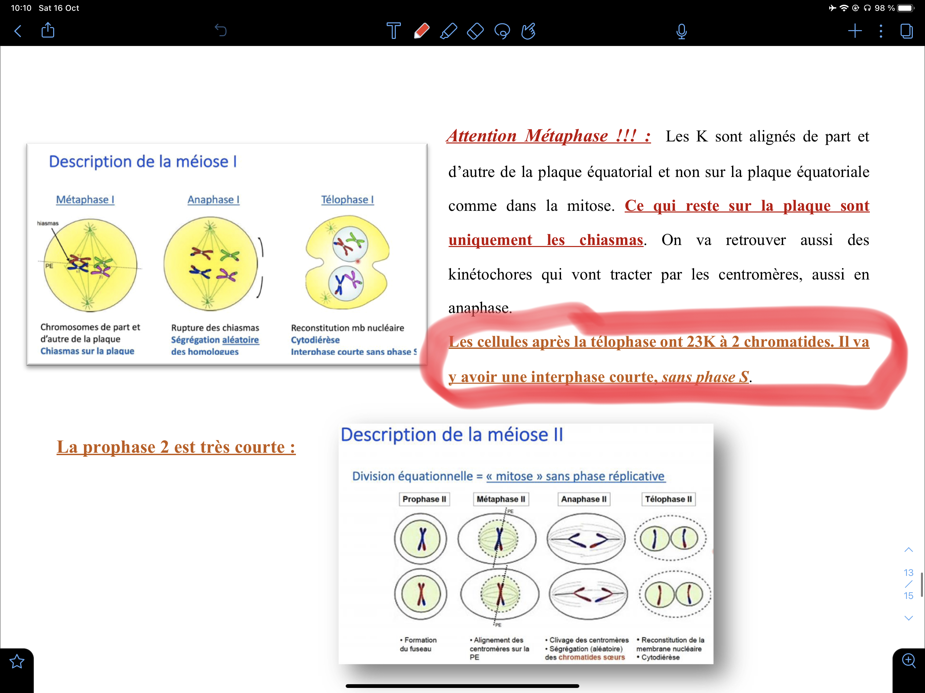The image size is (925, 693).
Task: Tap the Description de la méiose II image
Action: [525, 543]
